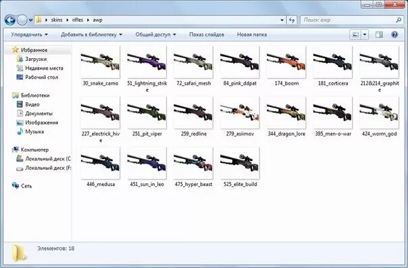
Task: Select the 259_redline thumbnail
Action: (x=193, y=112)
